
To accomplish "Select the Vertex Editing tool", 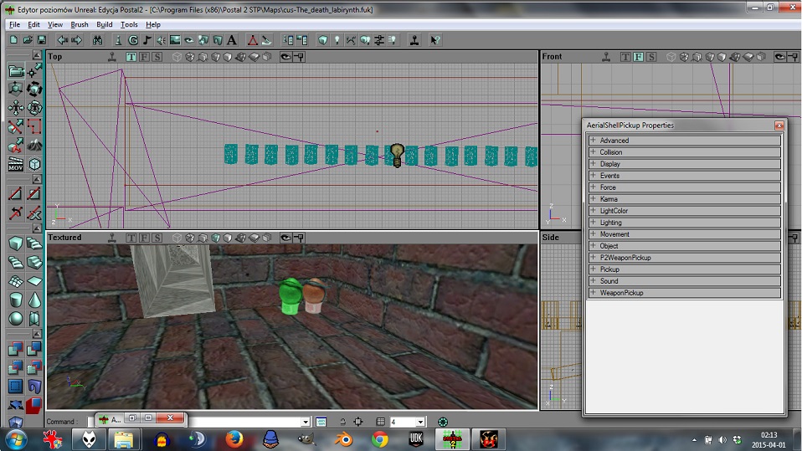I will click(x=34, y=70).
